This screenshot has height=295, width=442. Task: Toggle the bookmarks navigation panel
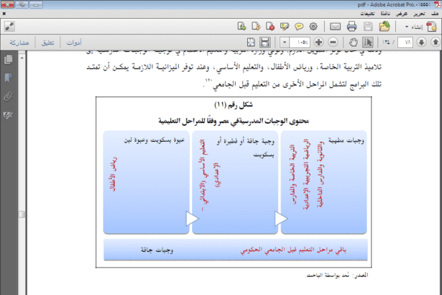click(x=9, y=78)
